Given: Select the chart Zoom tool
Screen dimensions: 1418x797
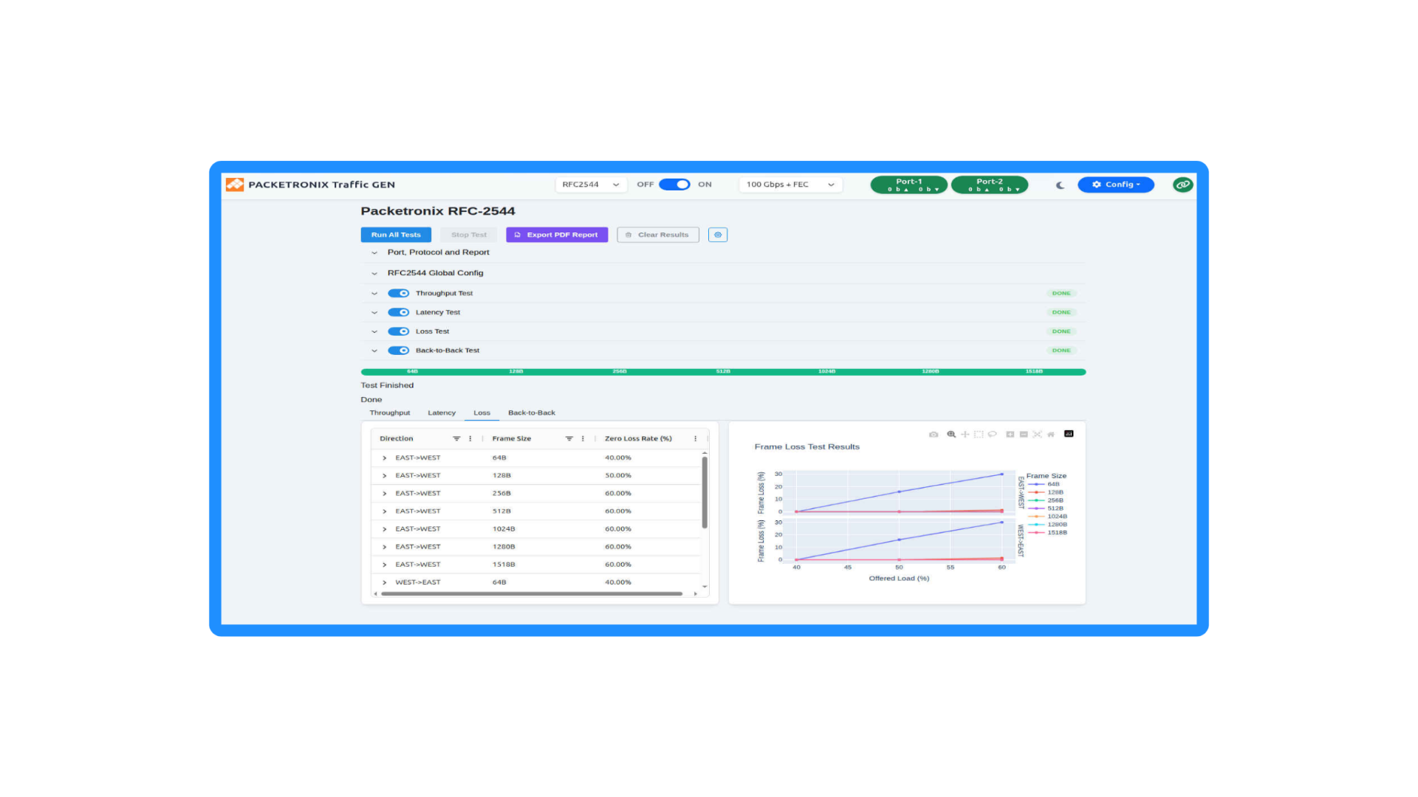Looking at the screenshot, I should click(951, 435).
